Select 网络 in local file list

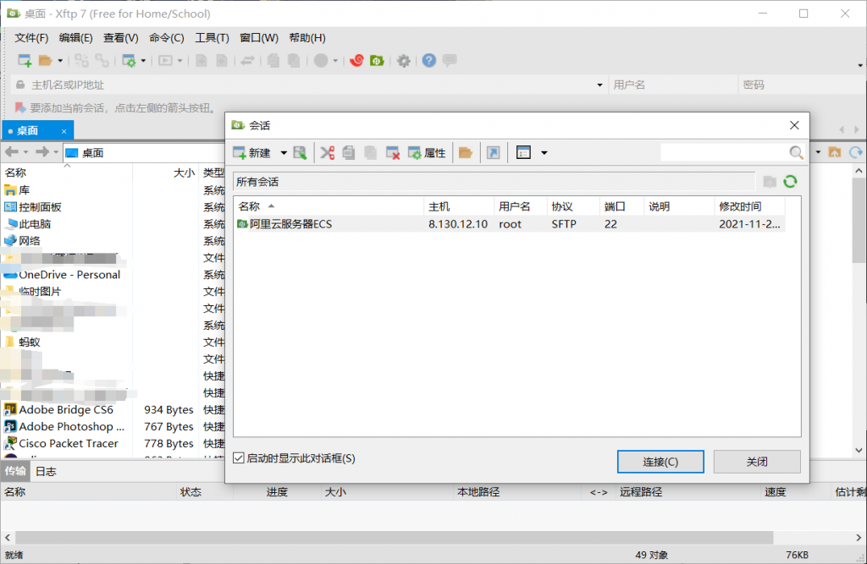coord(23,241)
